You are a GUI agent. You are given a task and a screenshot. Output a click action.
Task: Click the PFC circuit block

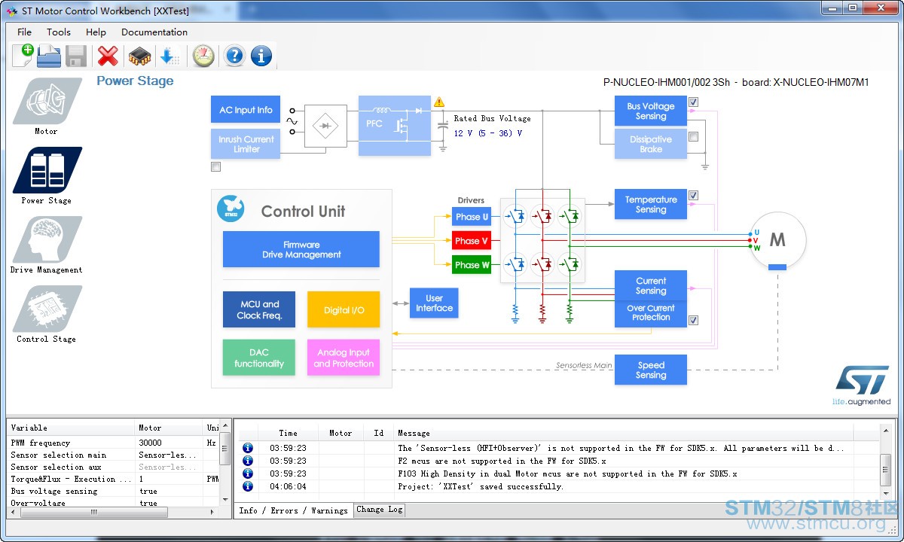click(395, 126)
